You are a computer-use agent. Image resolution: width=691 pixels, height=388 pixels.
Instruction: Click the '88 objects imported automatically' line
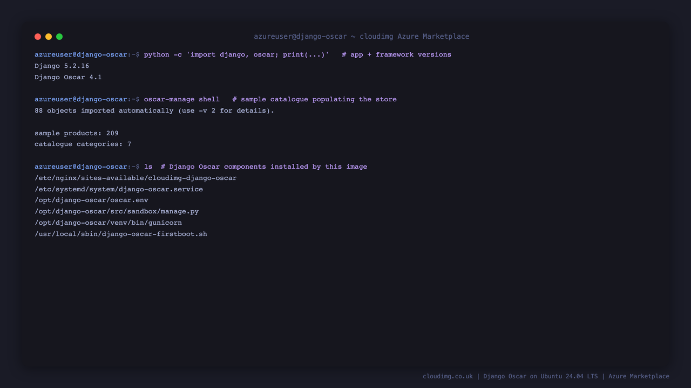coord(154,110)
